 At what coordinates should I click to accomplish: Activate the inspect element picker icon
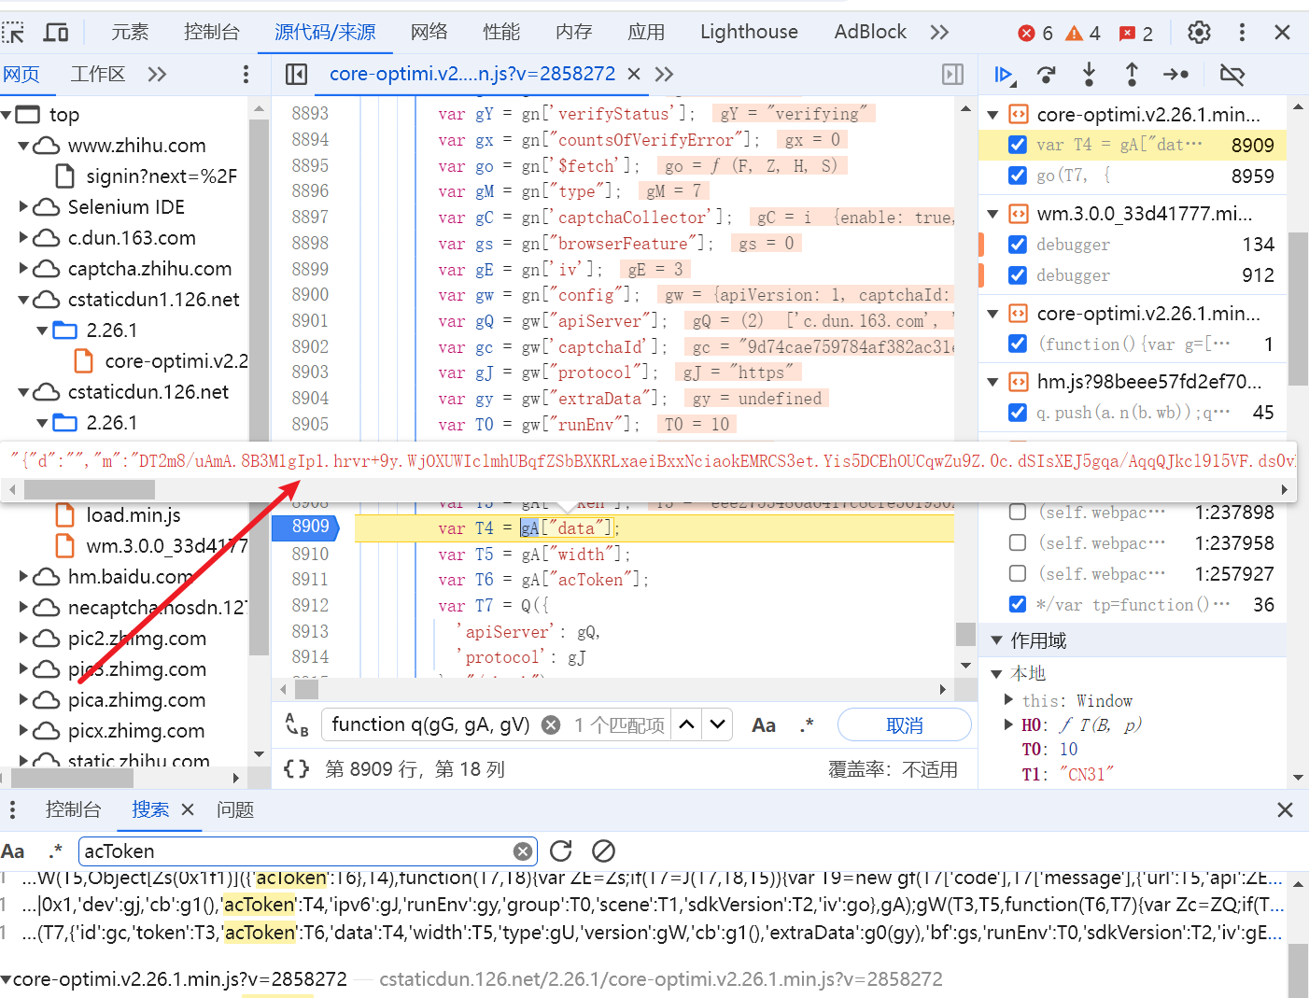coord(13,33)
